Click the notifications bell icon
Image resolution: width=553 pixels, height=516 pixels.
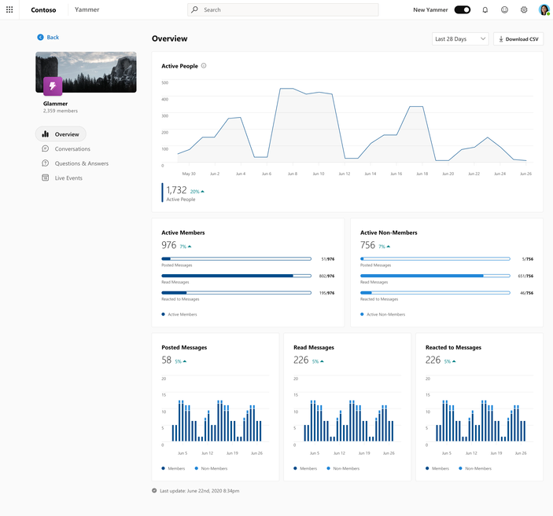click(485, 9)
